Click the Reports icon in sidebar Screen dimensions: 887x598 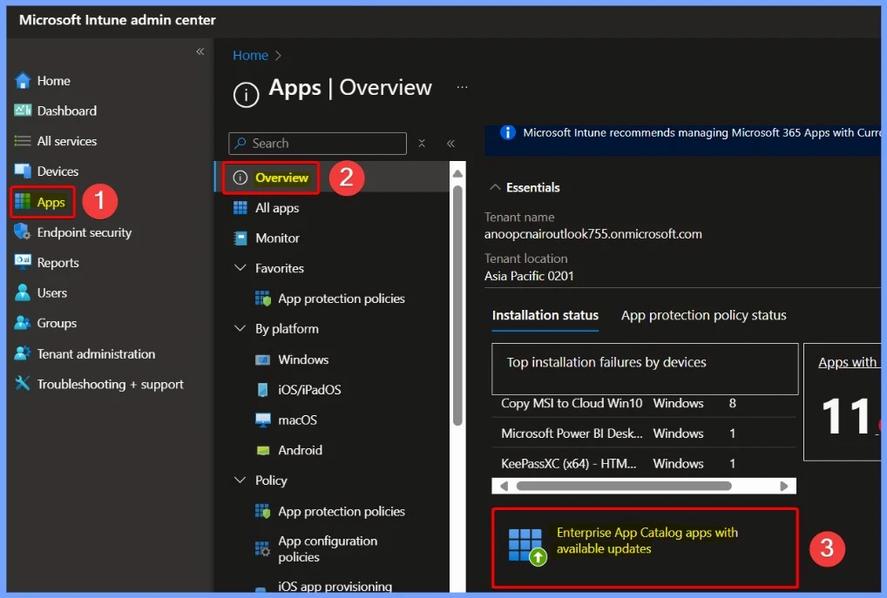pos(23,262)
